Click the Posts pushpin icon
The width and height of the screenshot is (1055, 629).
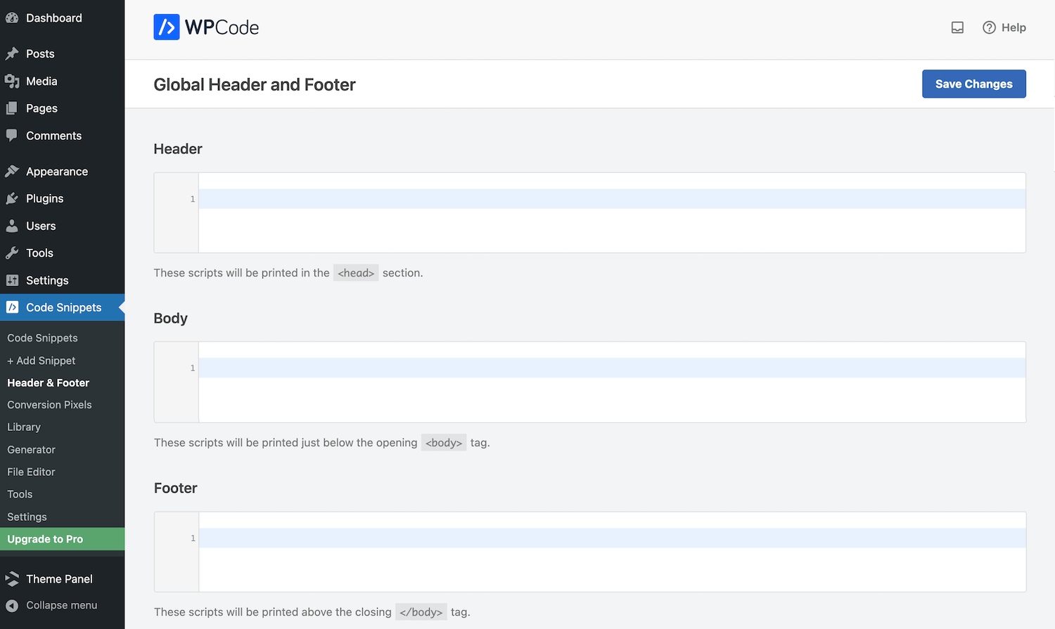point(12,54)
